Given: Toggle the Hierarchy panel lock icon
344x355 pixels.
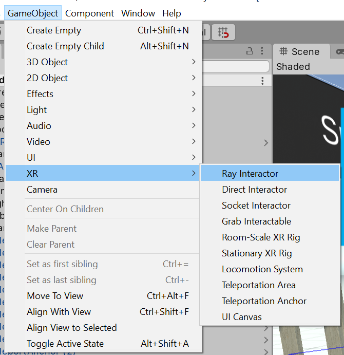Looking at the screenshot, I should [250, 51].
